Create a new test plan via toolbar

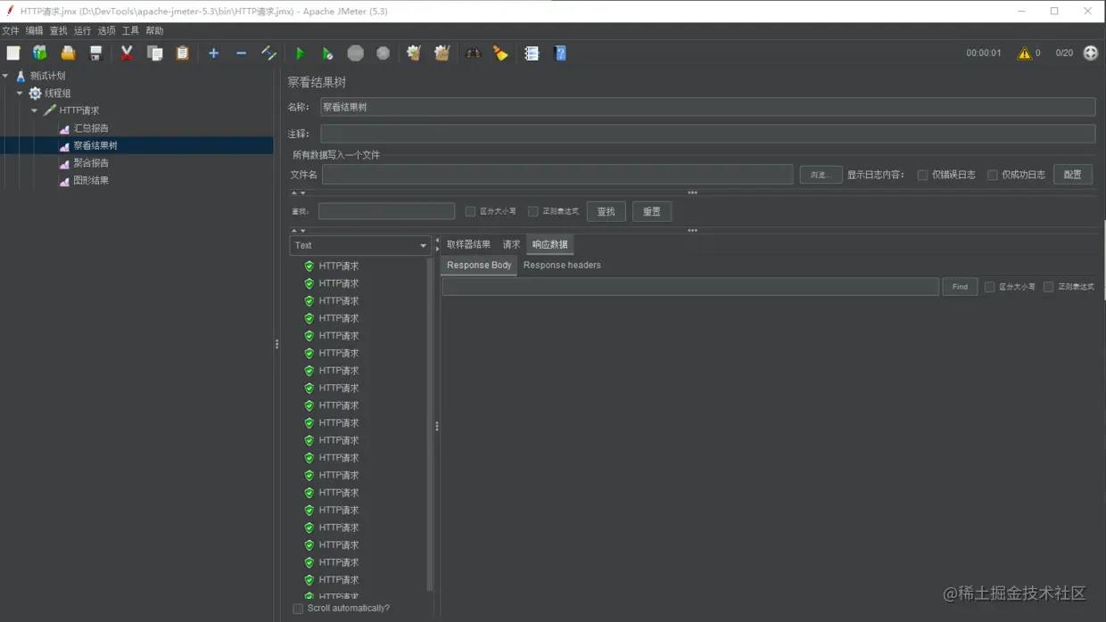tap(13, 53)
